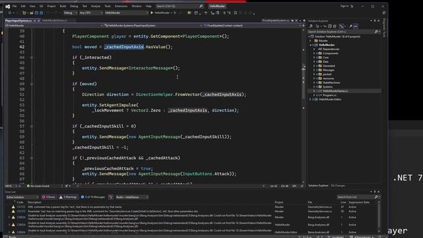
Task: Open the Edit menu
Action: point(23,6)
